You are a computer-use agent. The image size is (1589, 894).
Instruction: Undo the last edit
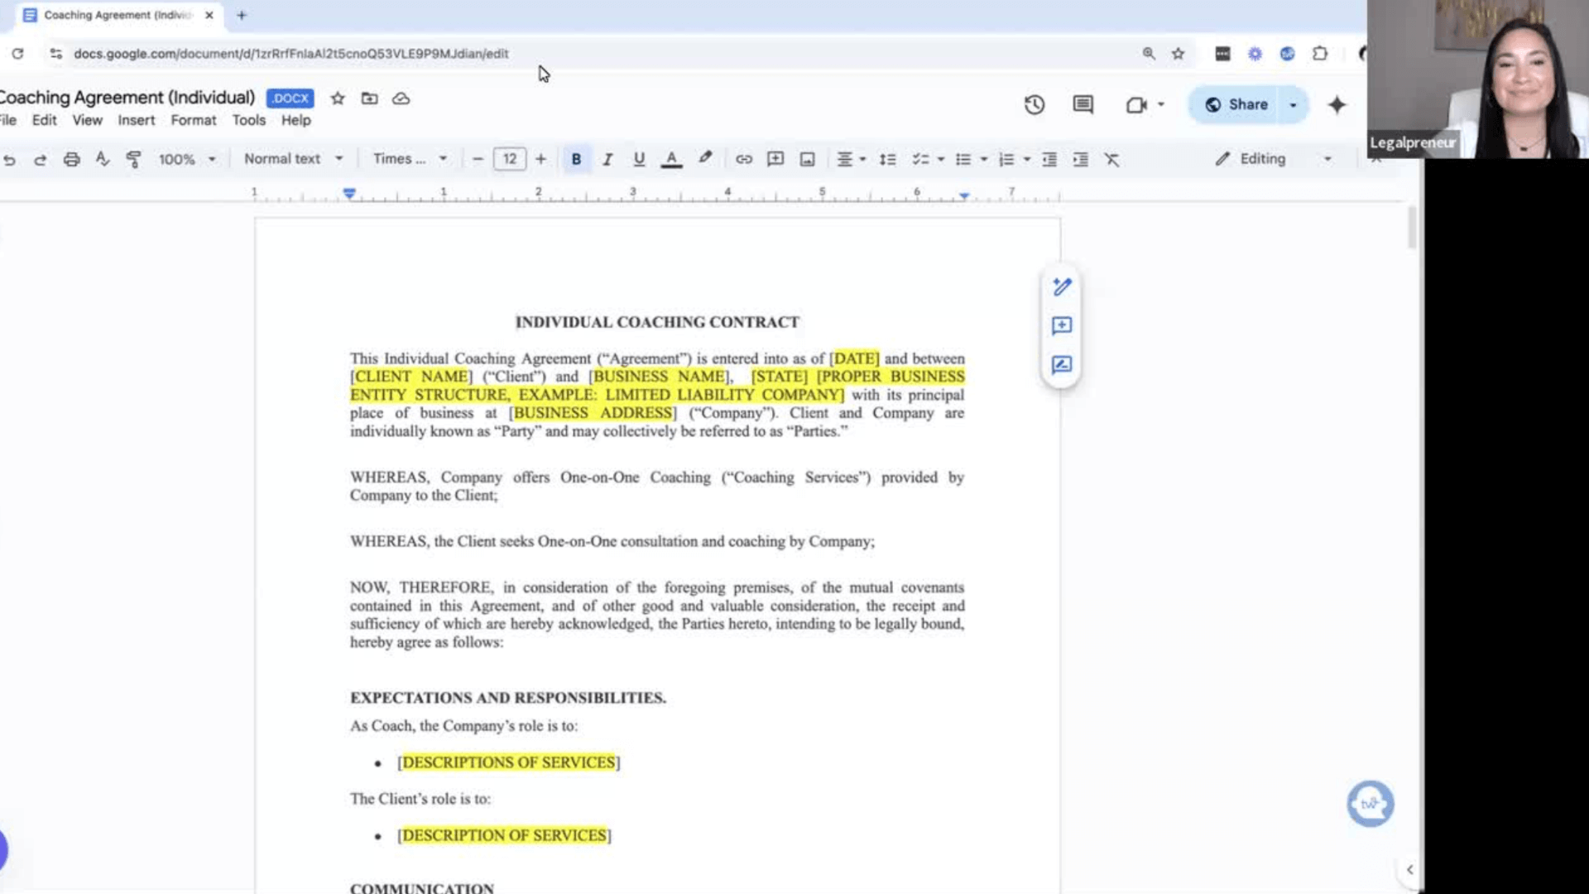pyautogui.click(x=9, y=160)
